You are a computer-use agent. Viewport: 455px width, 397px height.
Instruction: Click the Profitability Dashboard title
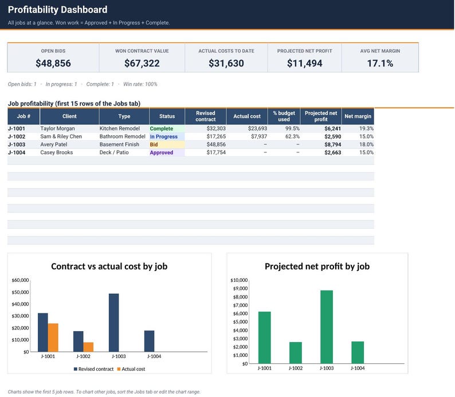coord(57,10)
